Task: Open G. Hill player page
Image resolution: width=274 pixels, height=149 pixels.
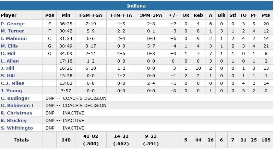Action: click(8, 54)
